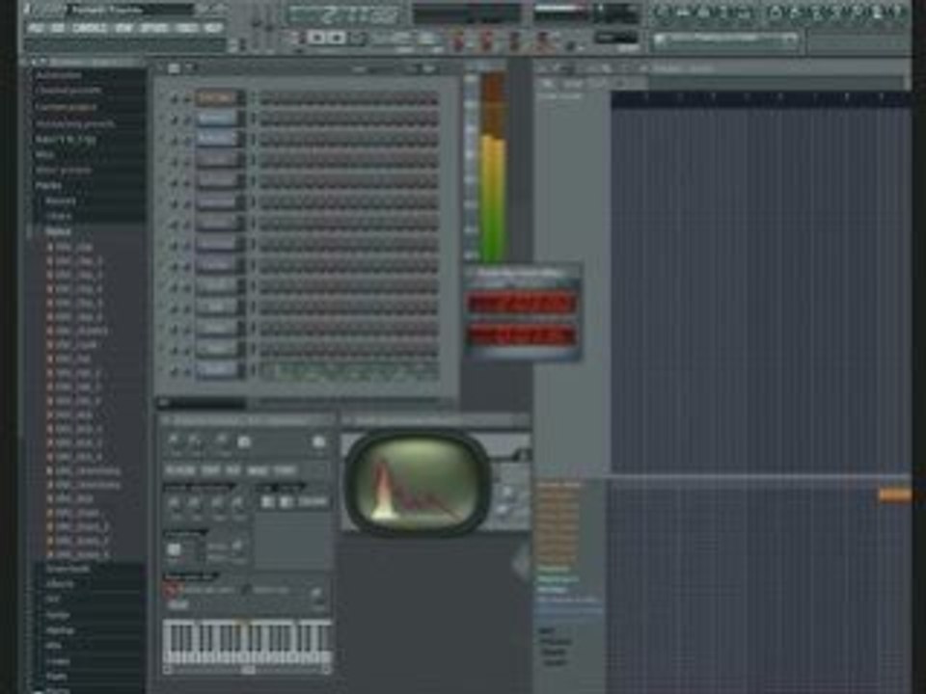The image size is (926, 694).
Task: Click the lower red memory monitor display
Action: tap(522, 335)
